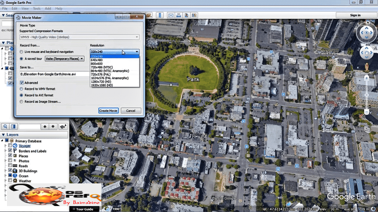Viewport: 378px width, 212px height.
Task: Select the ruler measurement tool
Action: pyautogui.click(x=160, y=15)
